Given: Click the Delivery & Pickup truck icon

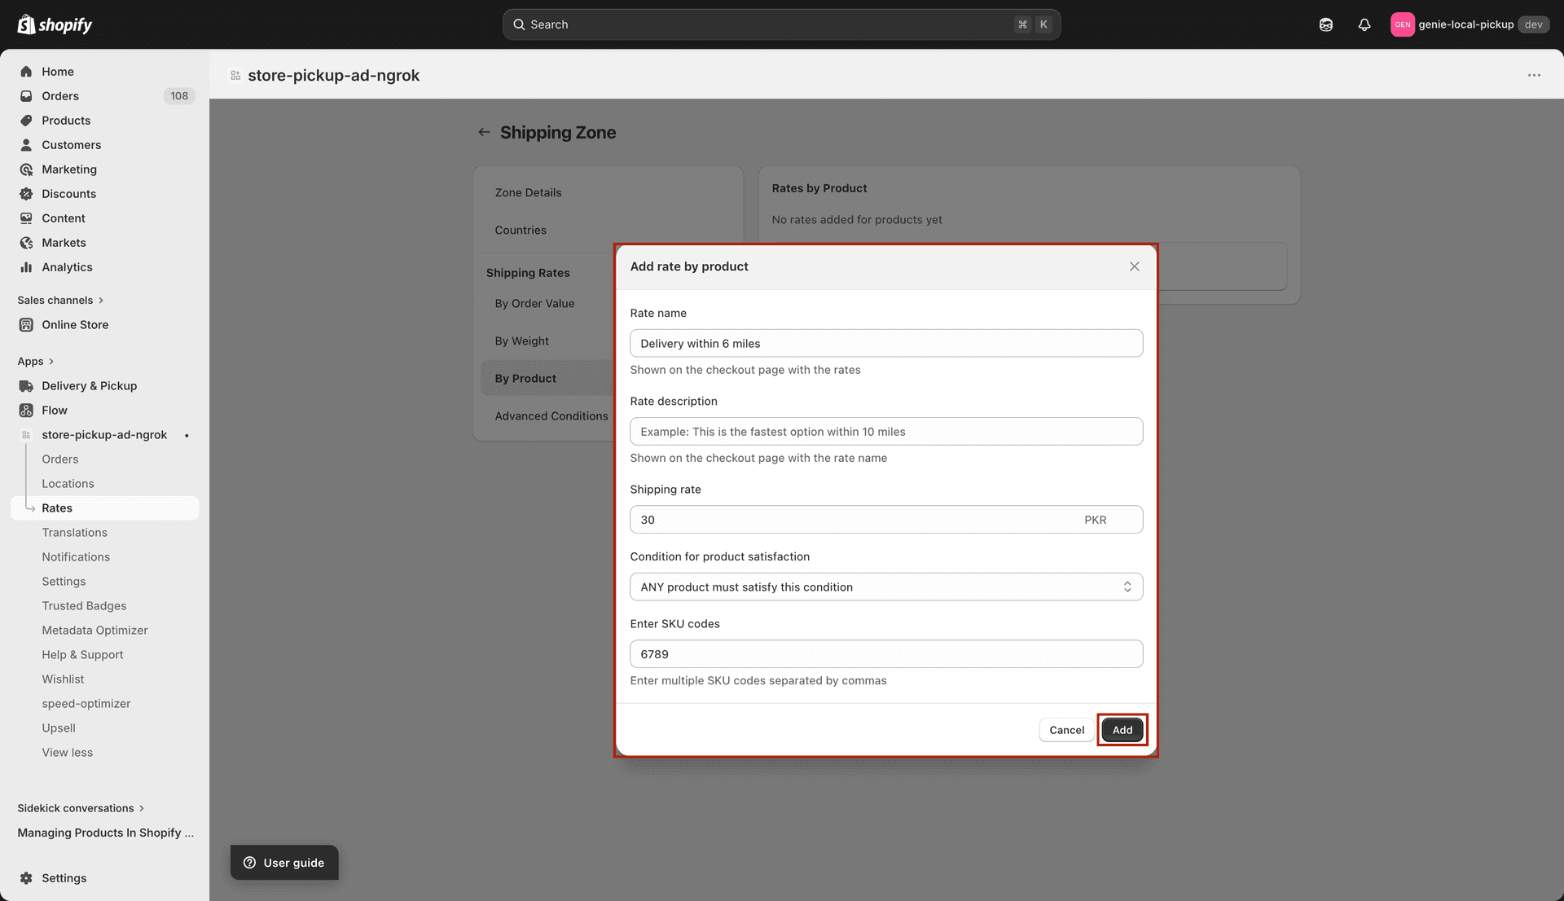Looking at the screenshot, I should [x=26, y=386].
